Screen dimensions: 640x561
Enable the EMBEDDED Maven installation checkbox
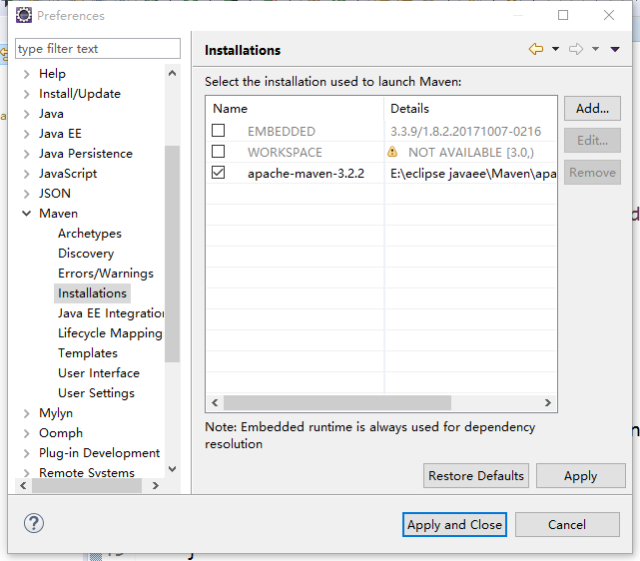(x=219, y=131)
